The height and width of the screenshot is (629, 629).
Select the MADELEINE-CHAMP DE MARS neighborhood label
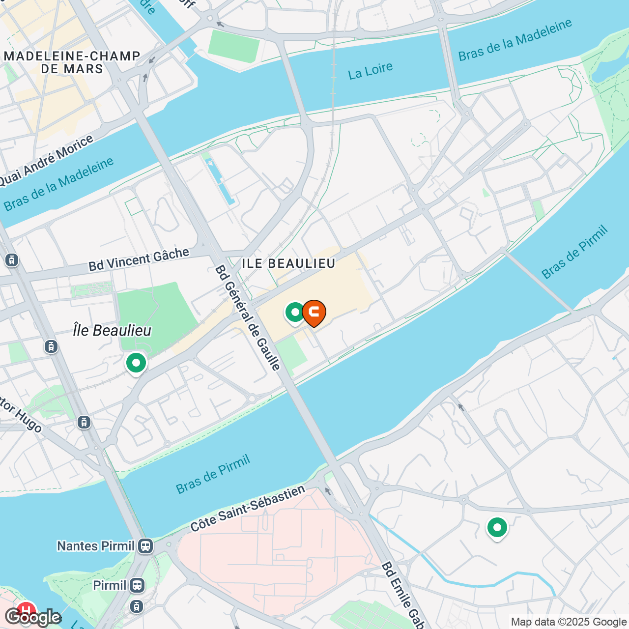tap(72, 62)
